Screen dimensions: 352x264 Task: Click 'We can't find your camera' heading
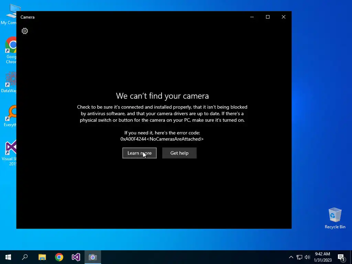tap(162, 96)
